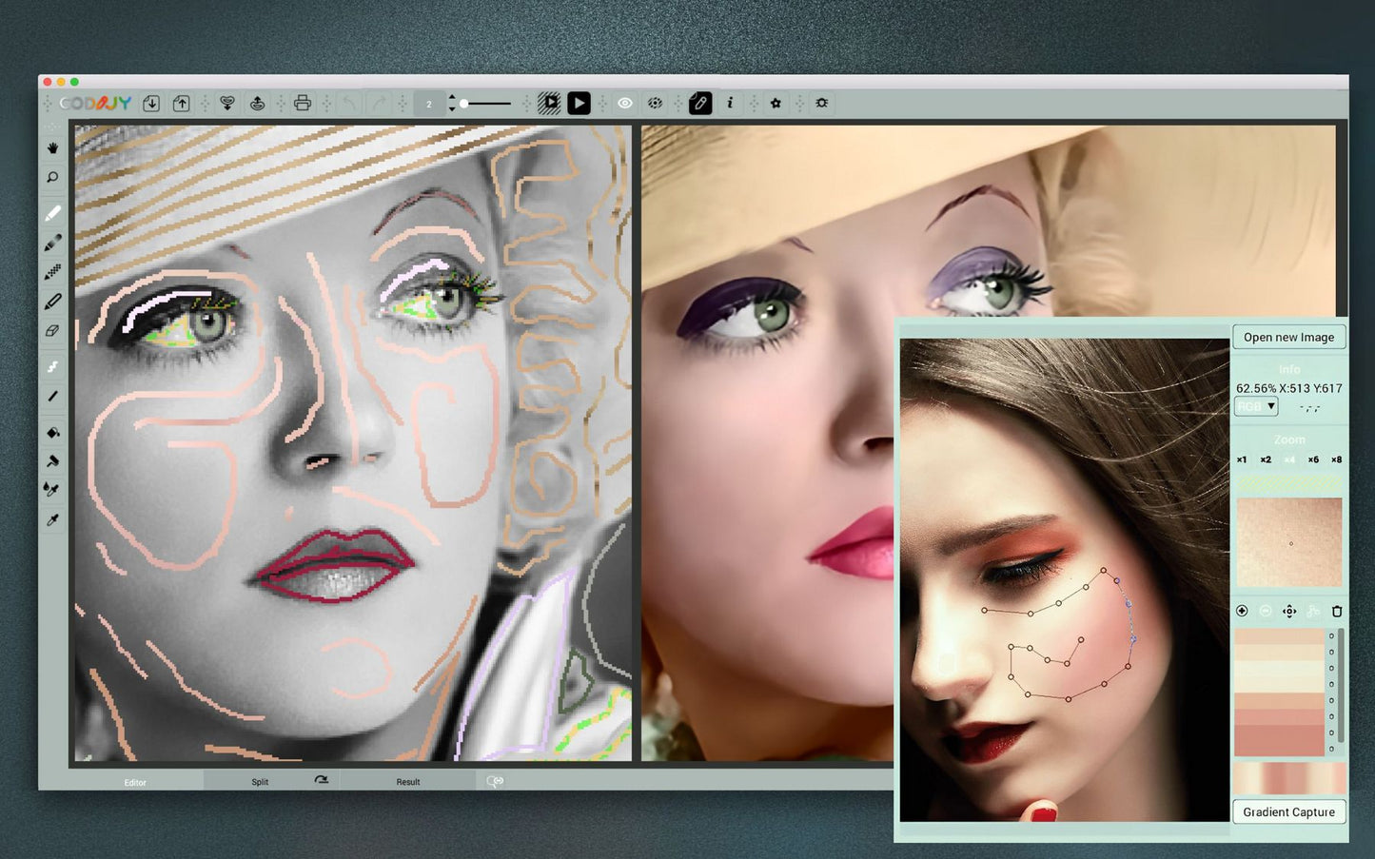Switch to the Result tab
The image size is (1375, 859).
pos(408,781)
